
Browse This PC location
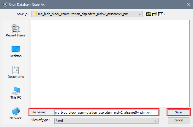coord(16,93)
